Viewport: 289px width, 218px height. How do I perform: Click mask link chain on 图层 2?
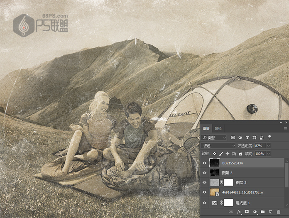tap(222, 182)
